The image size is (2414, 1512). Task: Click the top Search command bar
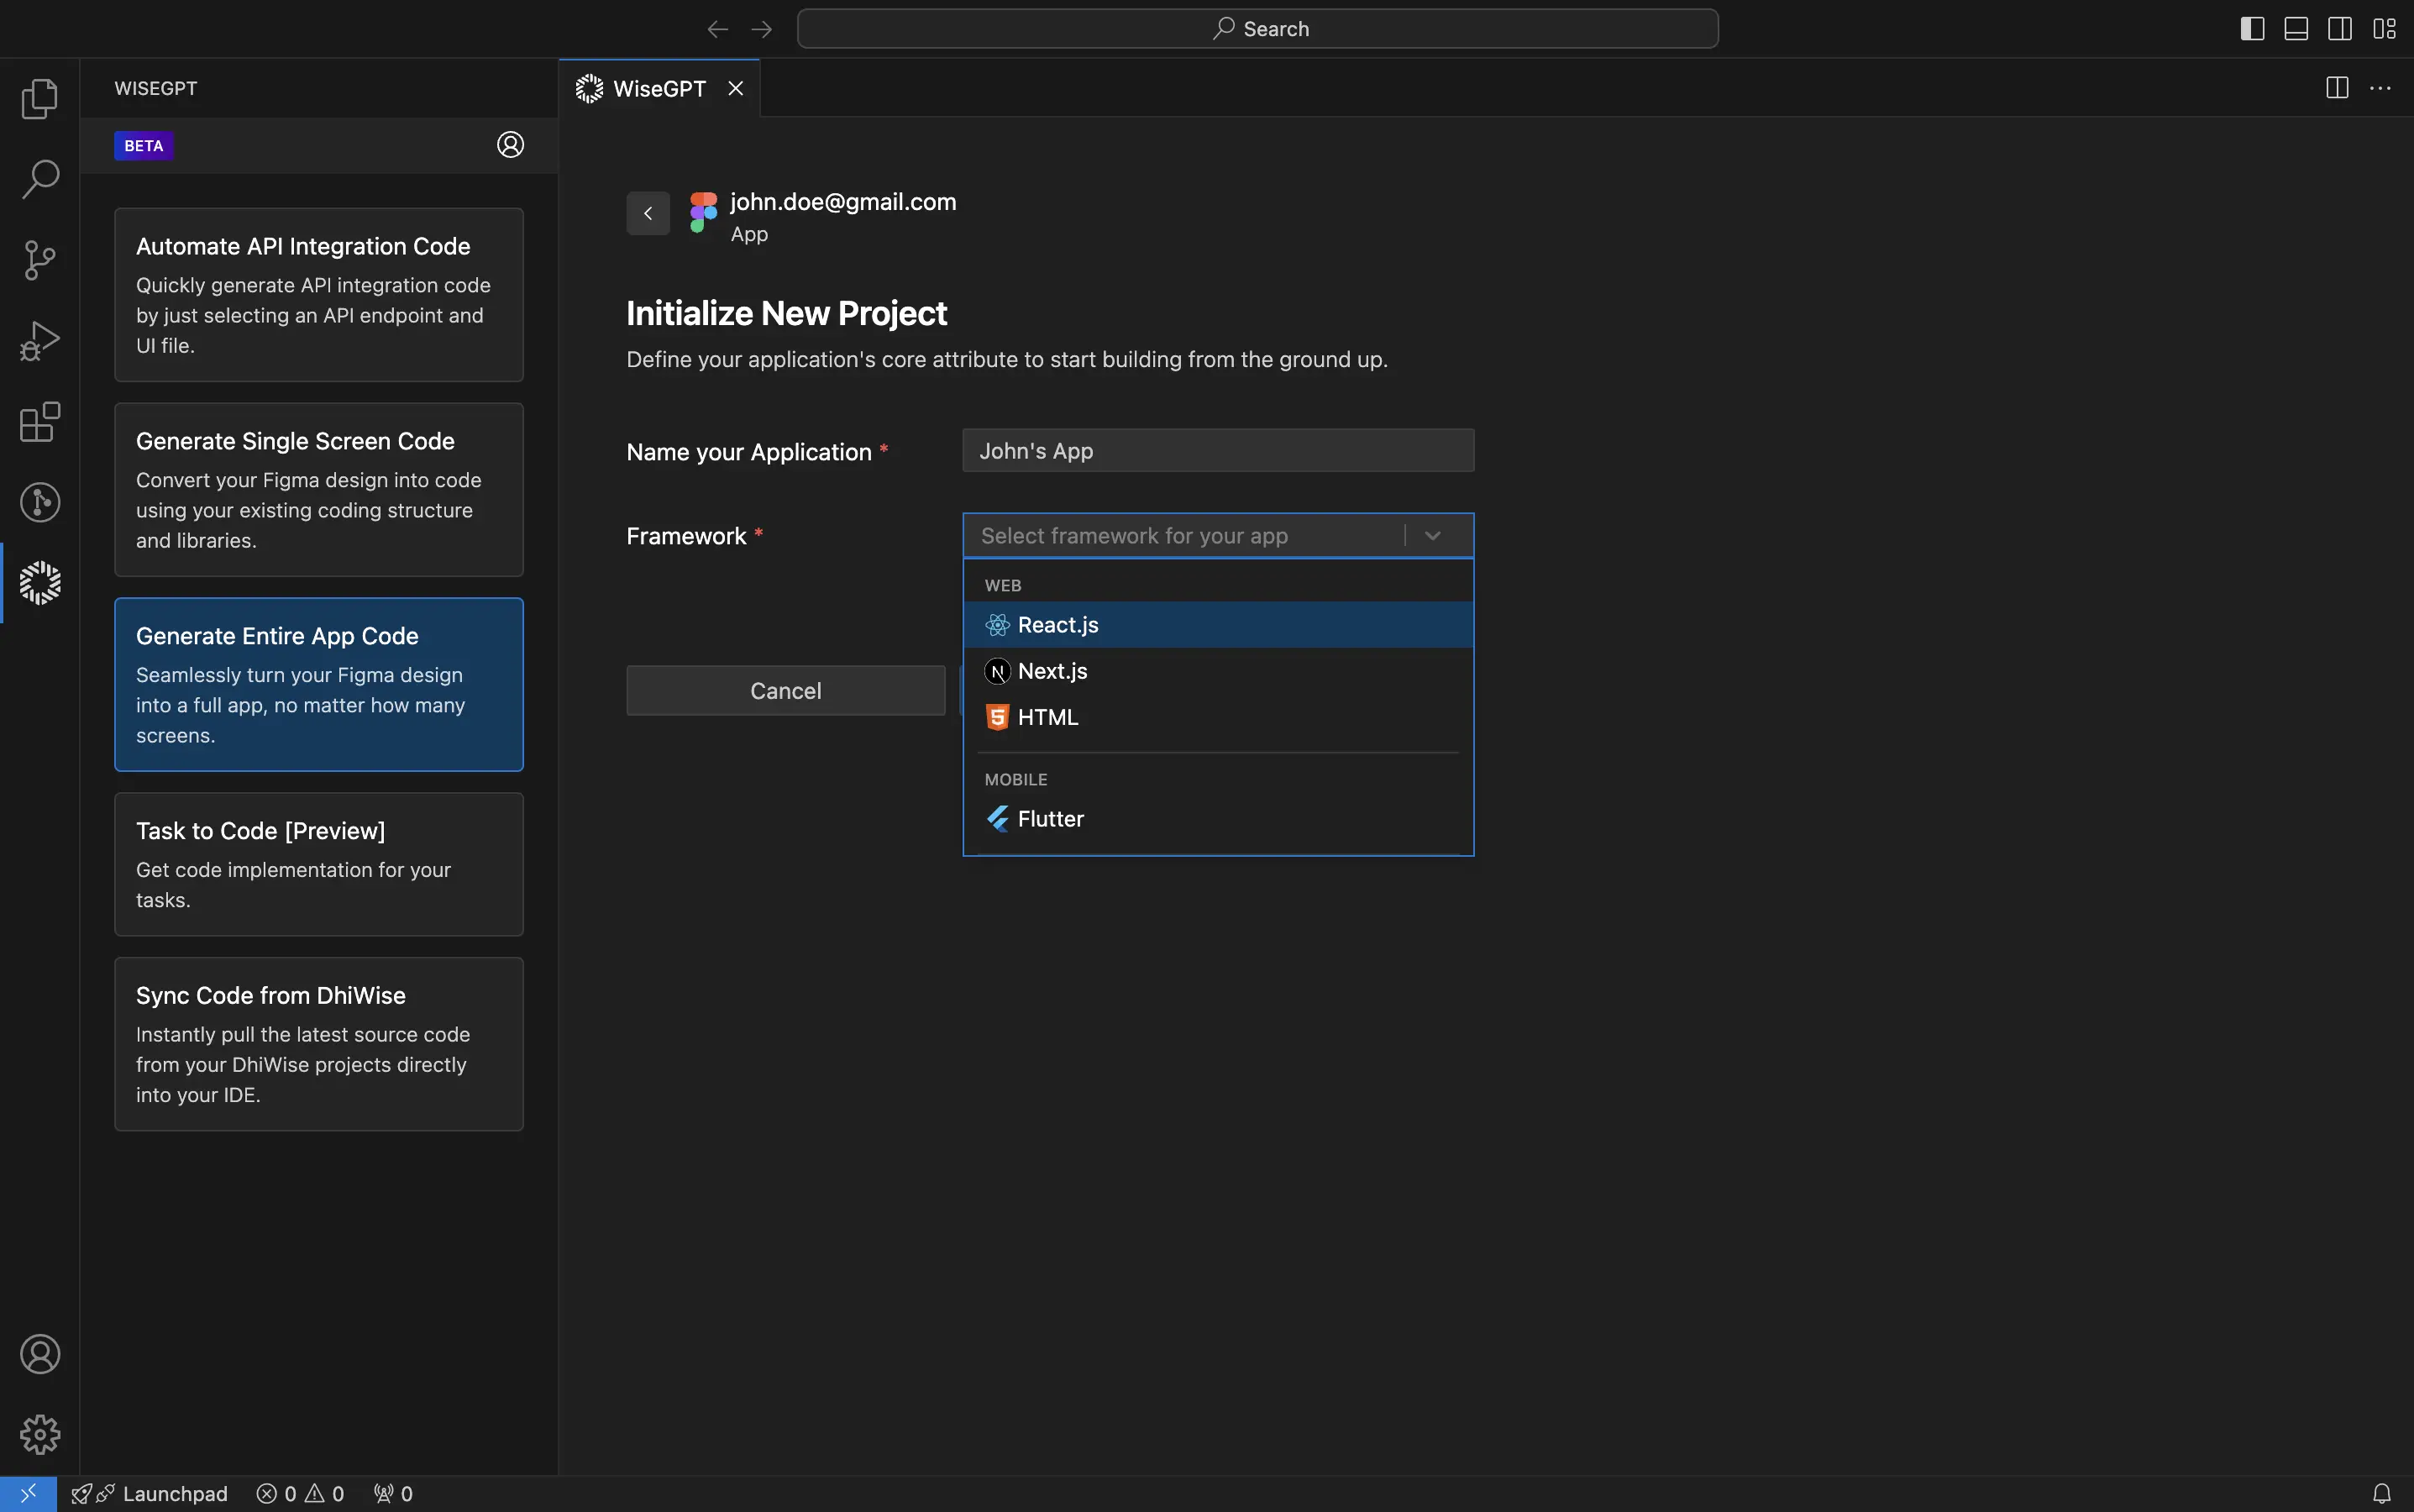point(1258,29)
